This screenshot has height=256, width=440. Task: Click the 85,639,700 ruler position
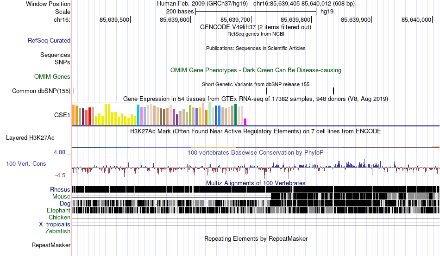235,19
